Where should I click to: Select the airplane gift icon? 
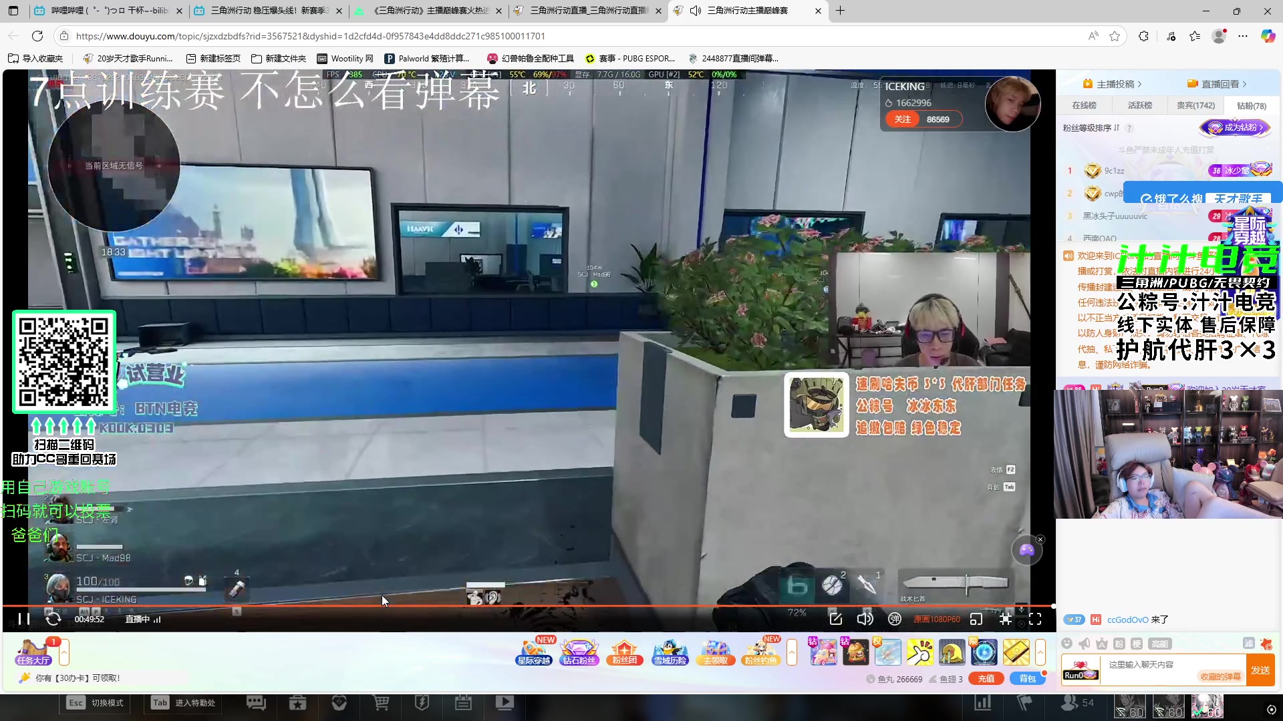point(887,652)
